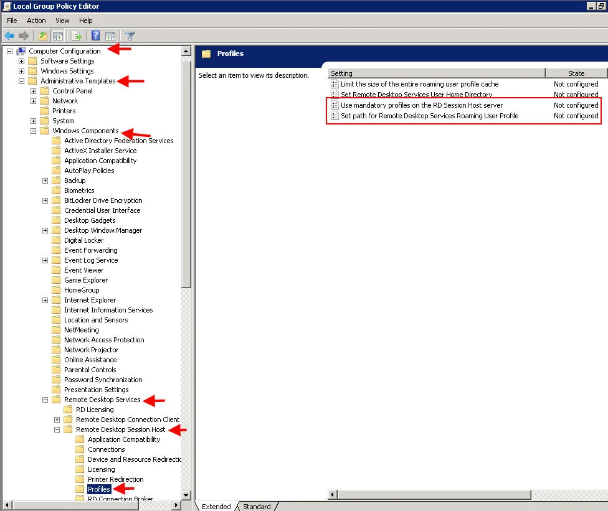The image size is (608, 511).
Task: Select Active Directory Federation Services tree item
Action: coord(118,141)
